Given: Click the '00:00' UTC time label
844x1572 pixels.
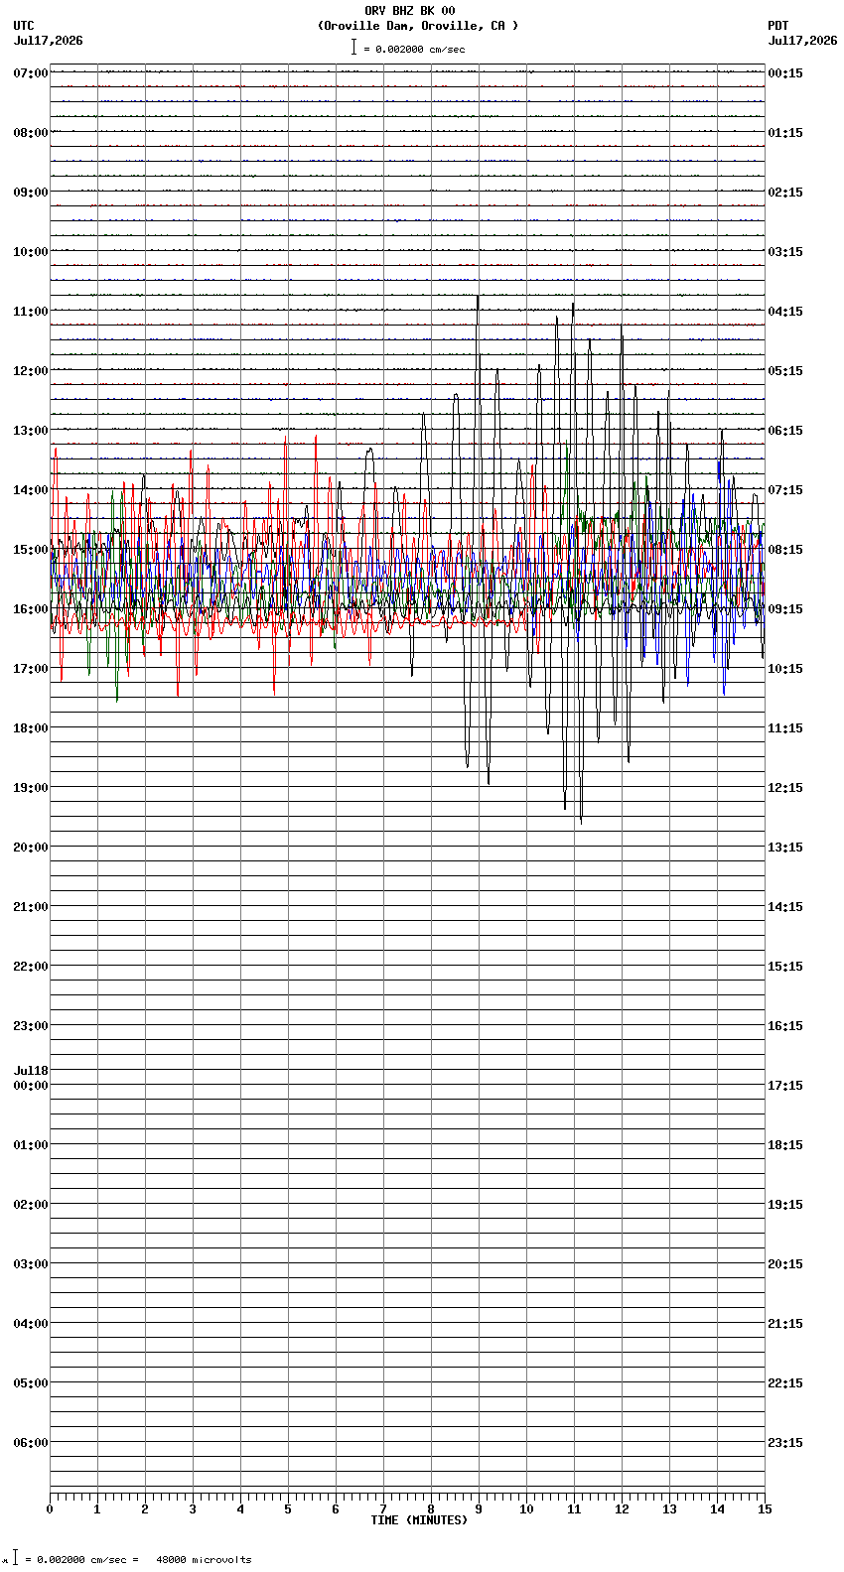Looking at the screenshot, I should [31, 1086].
